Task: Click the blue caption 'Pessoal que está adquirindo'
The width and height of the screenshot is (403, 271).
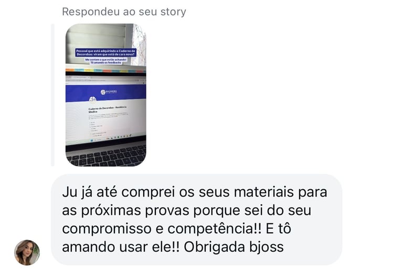Action: pos(105,52)
